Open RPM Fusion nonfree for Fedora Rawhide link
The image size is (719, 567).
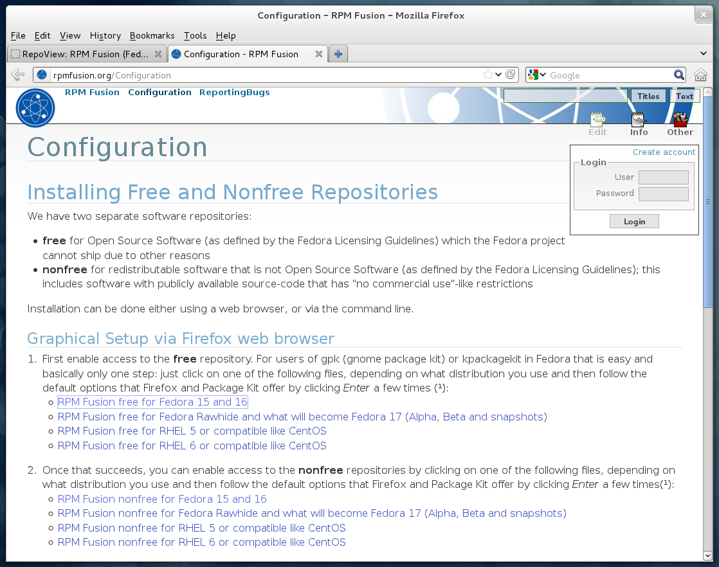pos(312,513)
